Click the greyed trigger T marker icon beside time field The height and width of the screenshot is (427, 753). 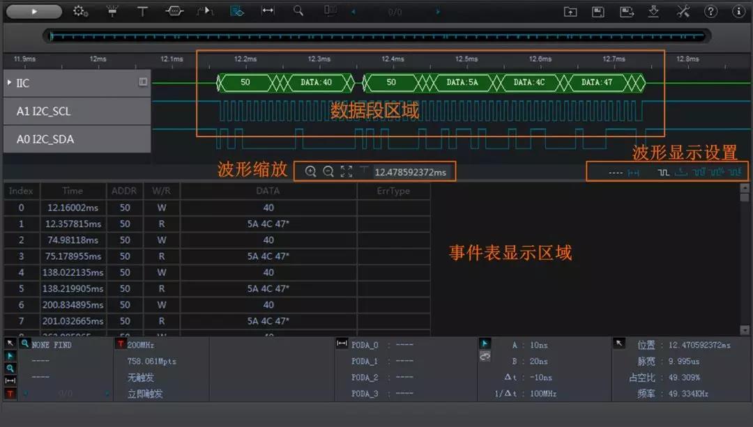coord(364,169)
